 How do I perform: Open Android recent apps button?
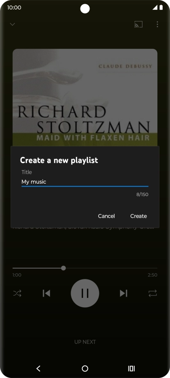131,369
